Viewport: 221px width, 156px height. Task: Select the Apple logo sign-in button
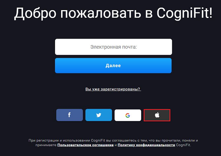157,115
